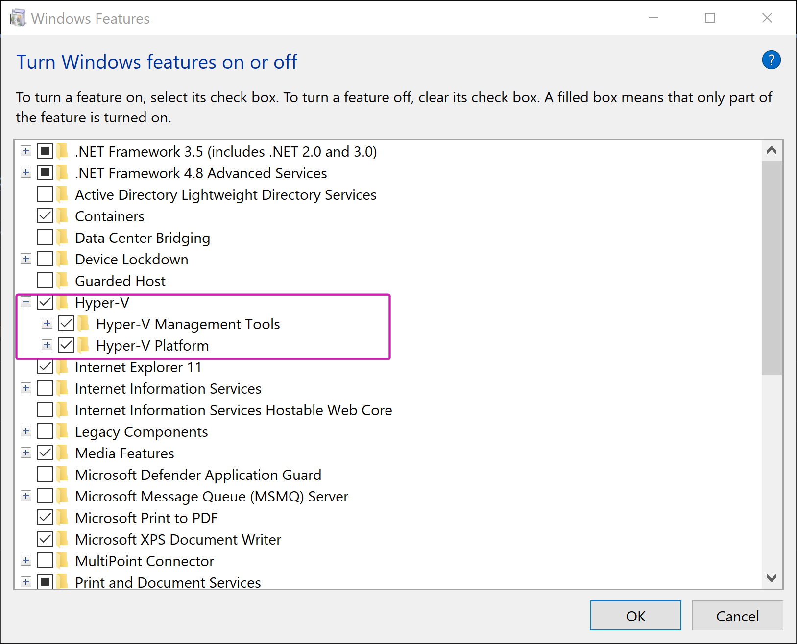The width and height of the screenshot is (797, 644).
Task: Disable the Internet Explorer 11 checkbox
Action: (45, 367)
